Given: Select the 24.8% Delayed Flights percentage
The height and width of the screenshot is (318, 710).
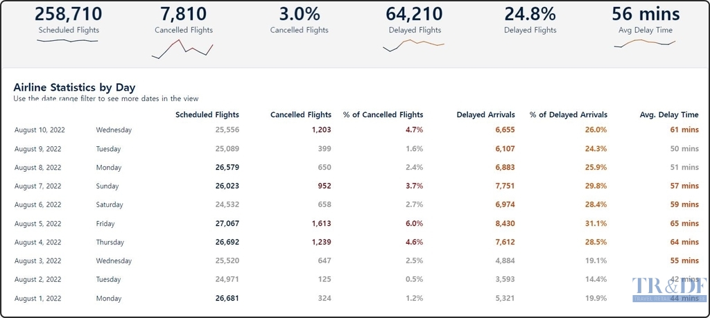Looking at the screenshot, I should [x=530, y=14].
